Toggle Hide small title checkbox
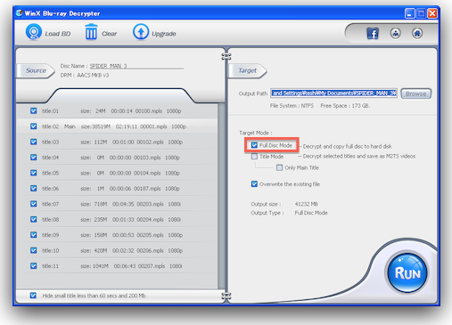This screenshot has width=452, height=325. (x=33, y=296)
